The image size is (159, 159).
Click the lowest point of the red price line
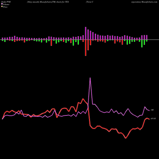pos(126,138)
